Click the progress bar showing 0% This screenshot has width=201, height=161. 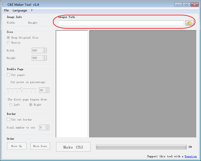point(141,147)
